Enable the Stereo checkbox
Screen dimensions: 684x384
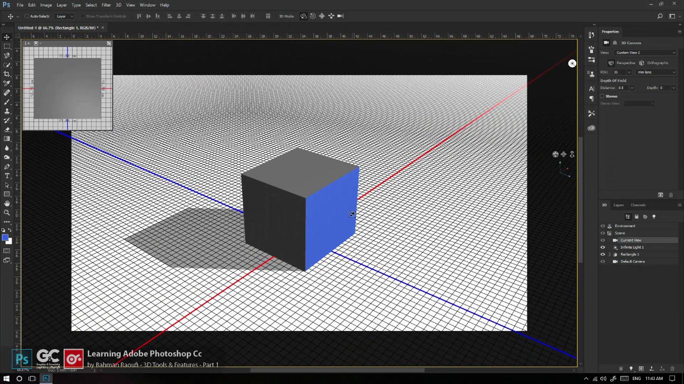(x=602, y=96)
